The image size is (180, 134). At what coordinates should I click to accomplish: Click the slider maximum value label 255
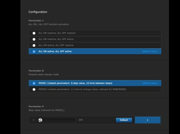(81, 120)
